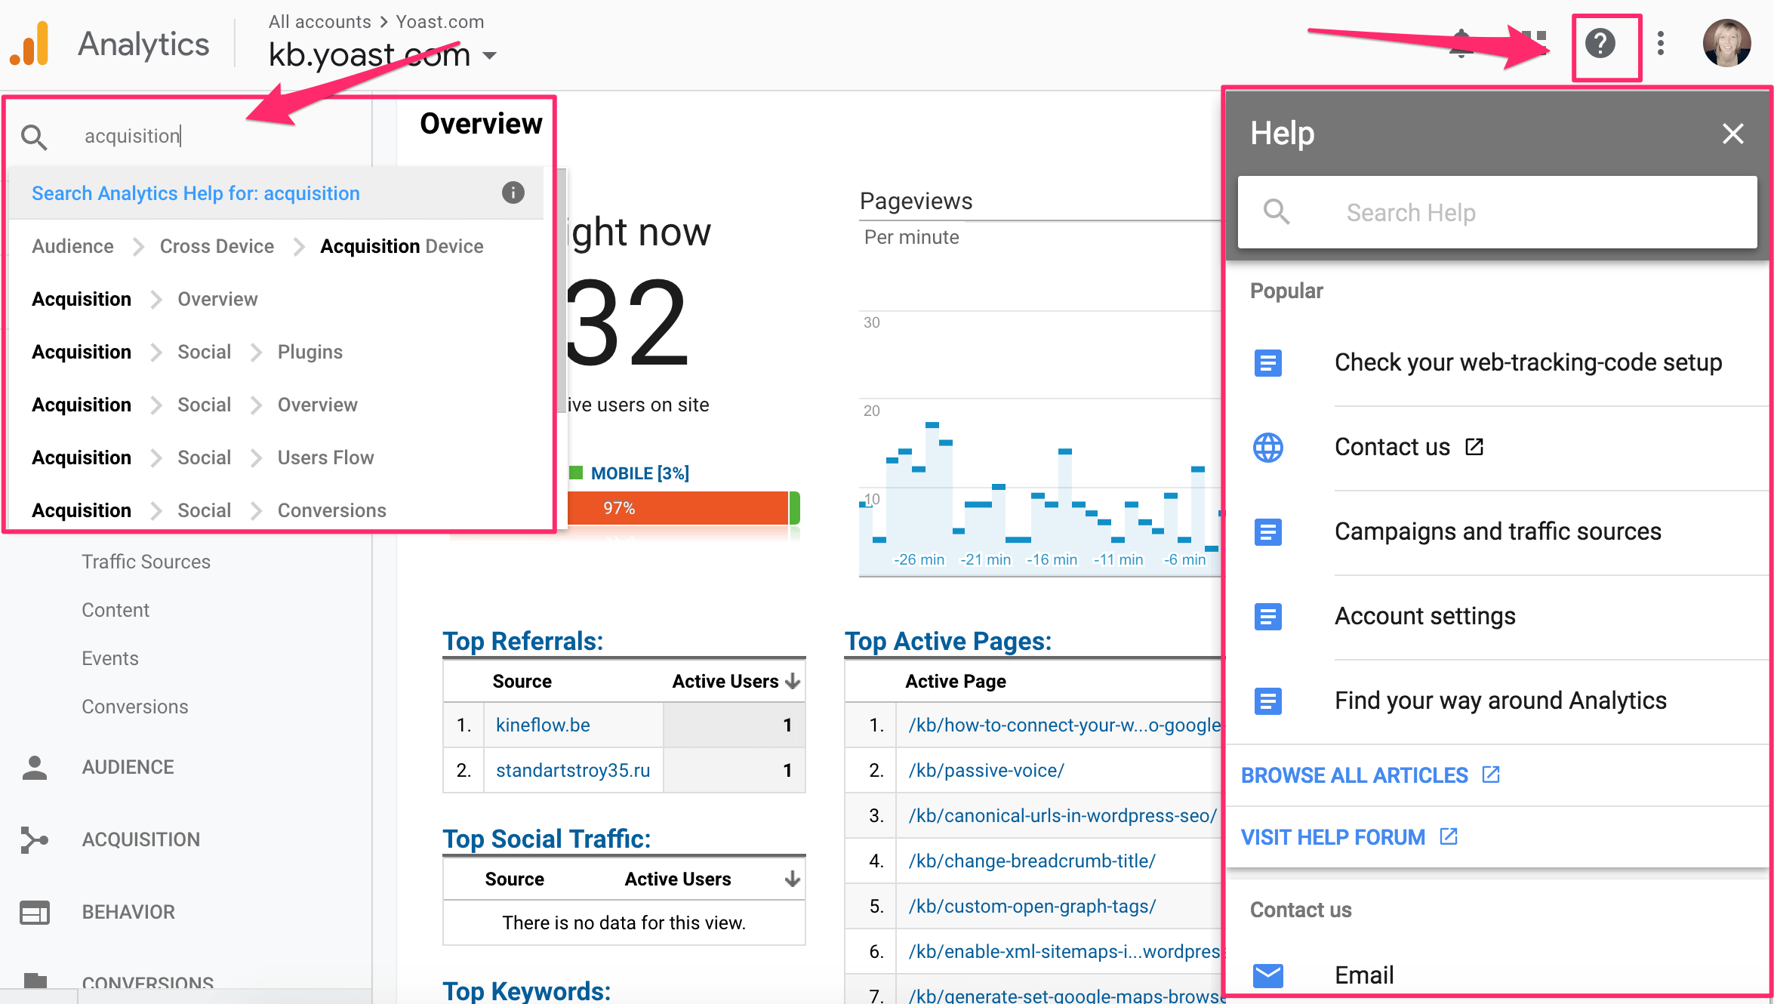Open the kineflow.be referral link

pos(542,725)
